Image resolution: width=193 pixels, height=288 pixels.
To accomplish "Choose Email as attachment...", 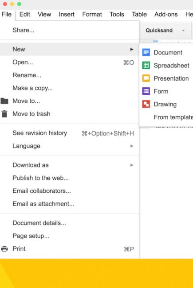I will (69, 204).
